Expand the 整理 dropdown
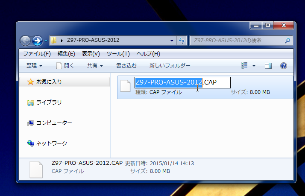 click(x=35, y=66)
